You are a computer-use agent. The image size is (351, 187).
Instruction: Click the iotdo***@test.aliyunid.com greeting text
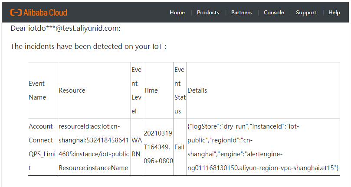click(x=66, y=29)
